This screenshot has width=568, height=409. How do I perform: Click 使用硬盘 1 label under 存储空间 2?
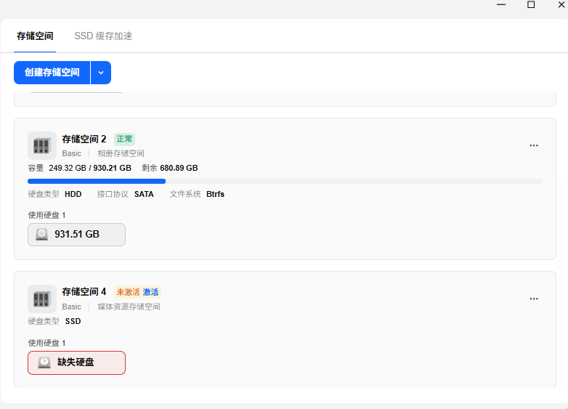tap(46, 216)
